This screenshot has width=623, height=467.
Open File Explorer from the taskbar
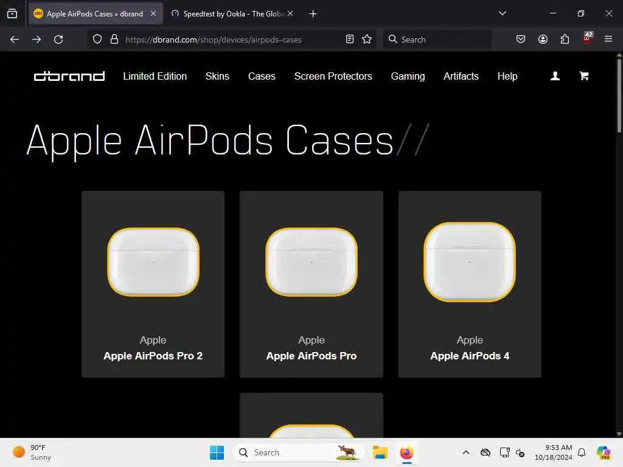(x=380, y=452)
